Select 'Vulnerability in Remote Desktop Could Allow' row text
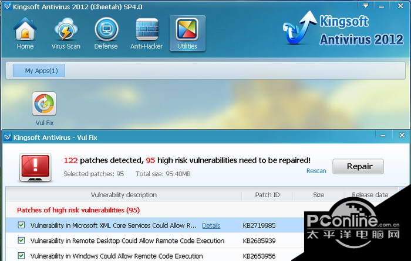Screen dimensions: 411x261 [x=127, y=241]
